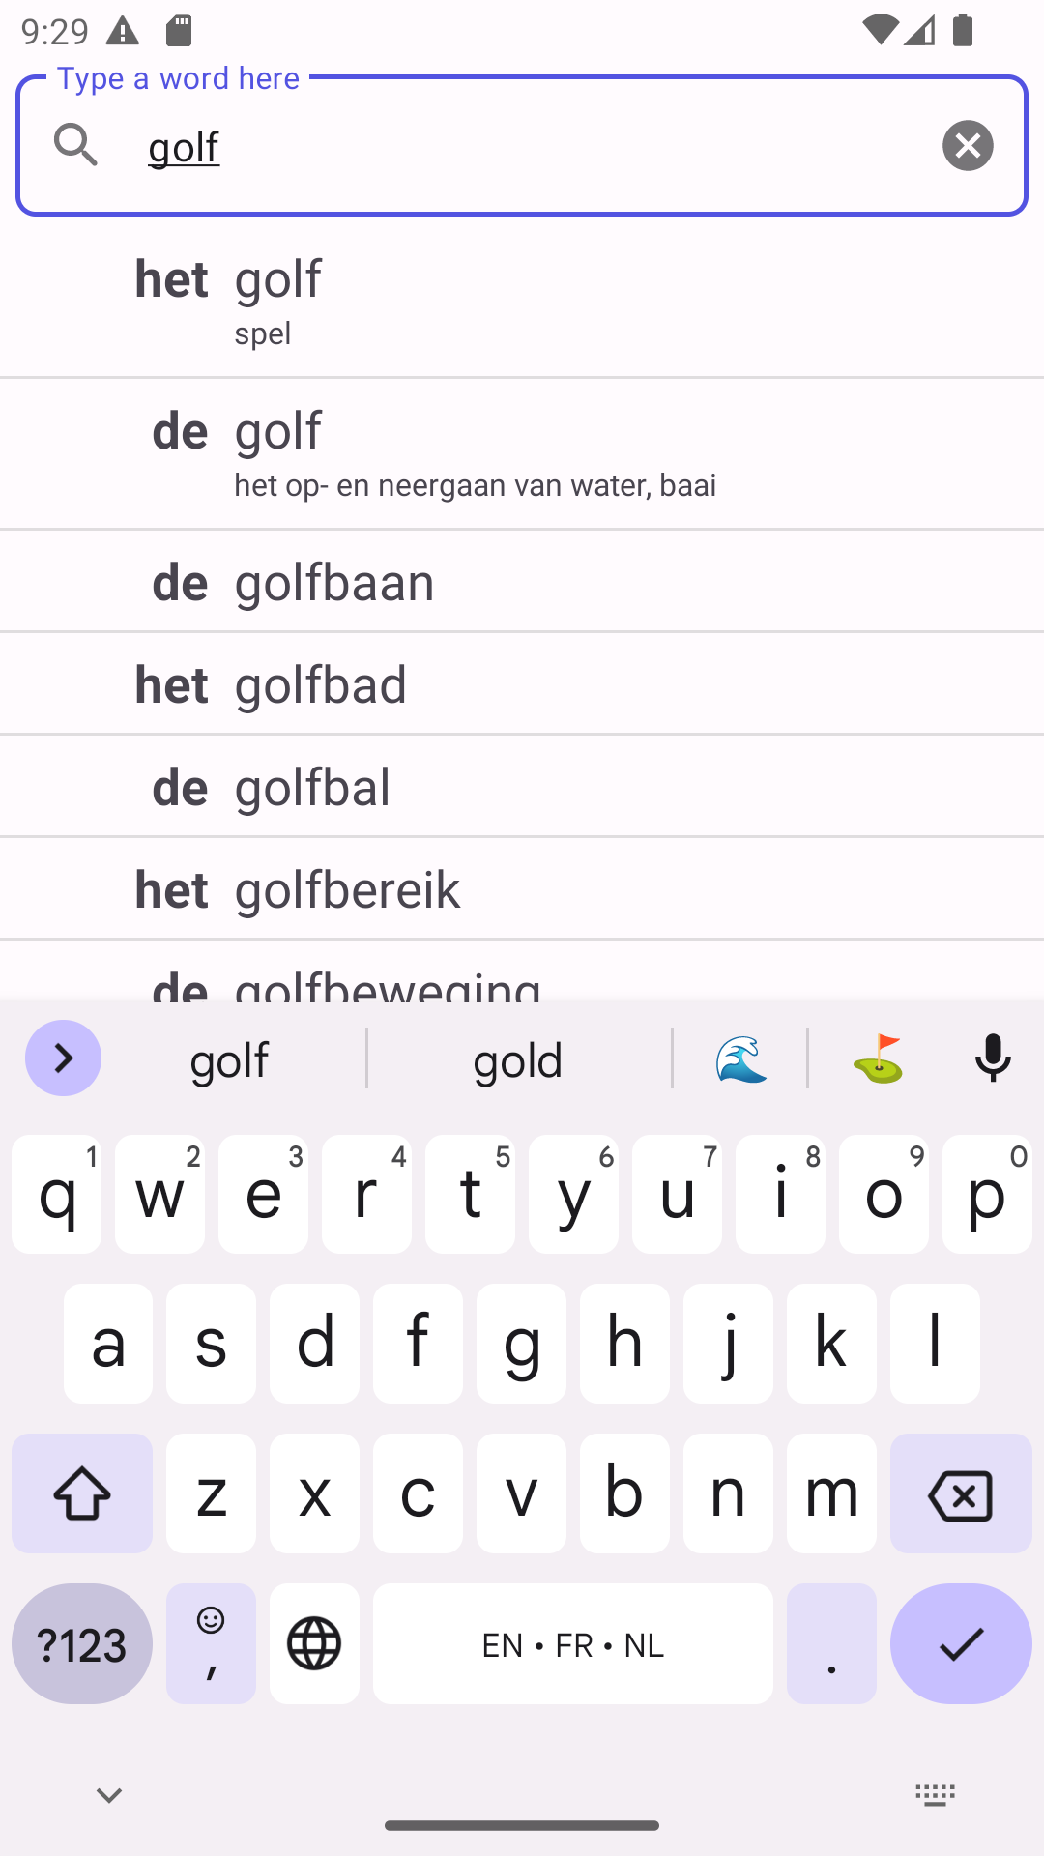Screen dimensions: 1044x1856
Task: Choose the 'gold' word suggestion
Action: [x=518, y=1060]
